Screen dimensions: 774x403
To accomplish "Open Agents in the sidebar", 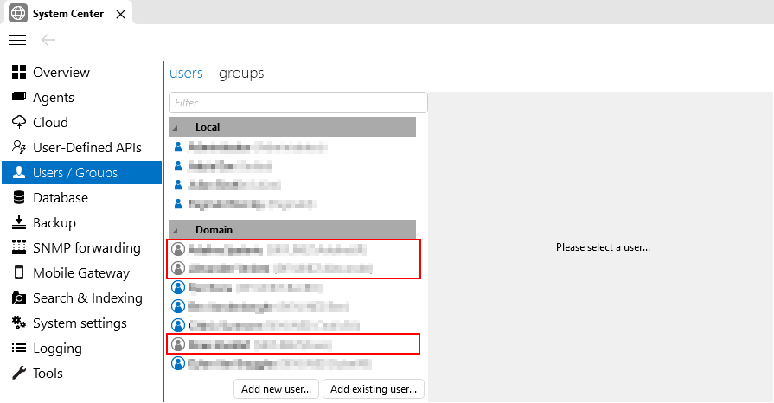I will pos(54,98).
